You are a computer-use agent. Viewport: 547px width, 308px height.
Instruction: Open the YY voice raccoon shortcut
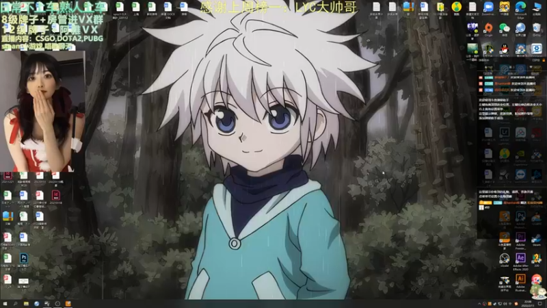click(x=504, y=7)
